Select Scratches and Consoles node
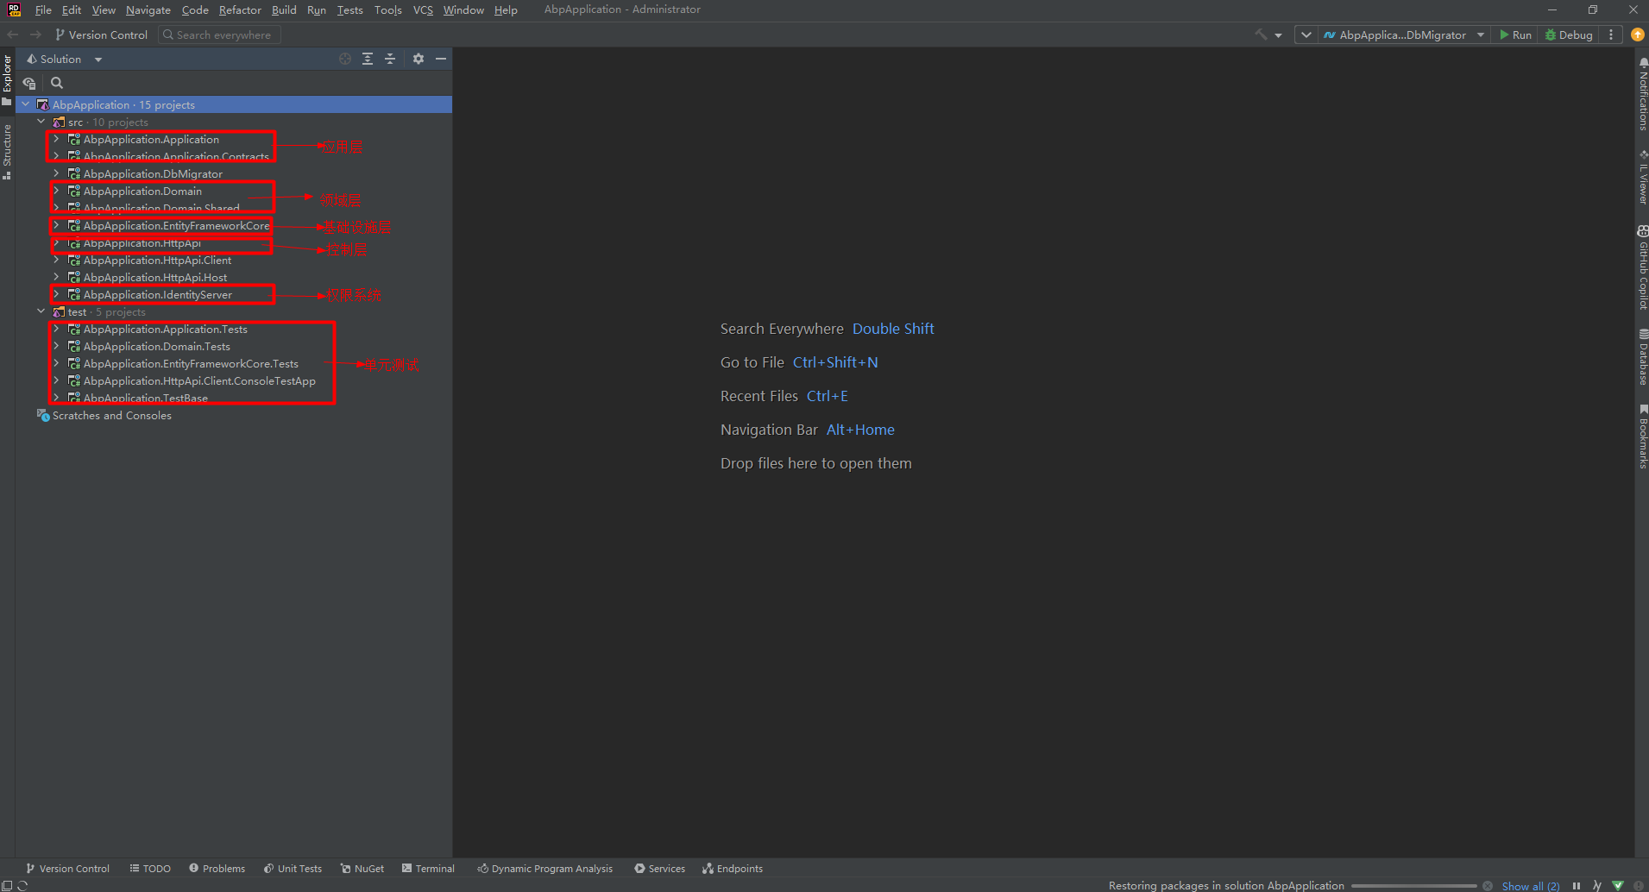1649x892 pixels. [111, 415]
